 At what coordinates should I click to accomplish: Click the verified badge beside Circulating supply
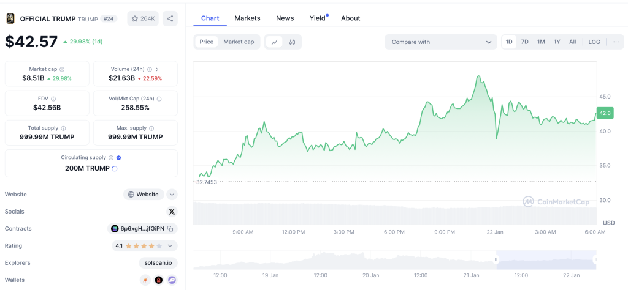coord(118,158)
